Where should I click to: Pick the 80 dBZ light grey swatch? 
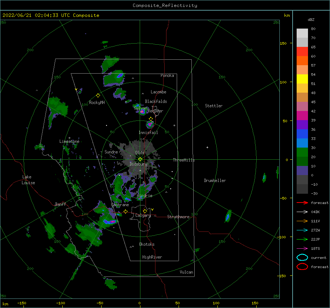tap(302, 33)
